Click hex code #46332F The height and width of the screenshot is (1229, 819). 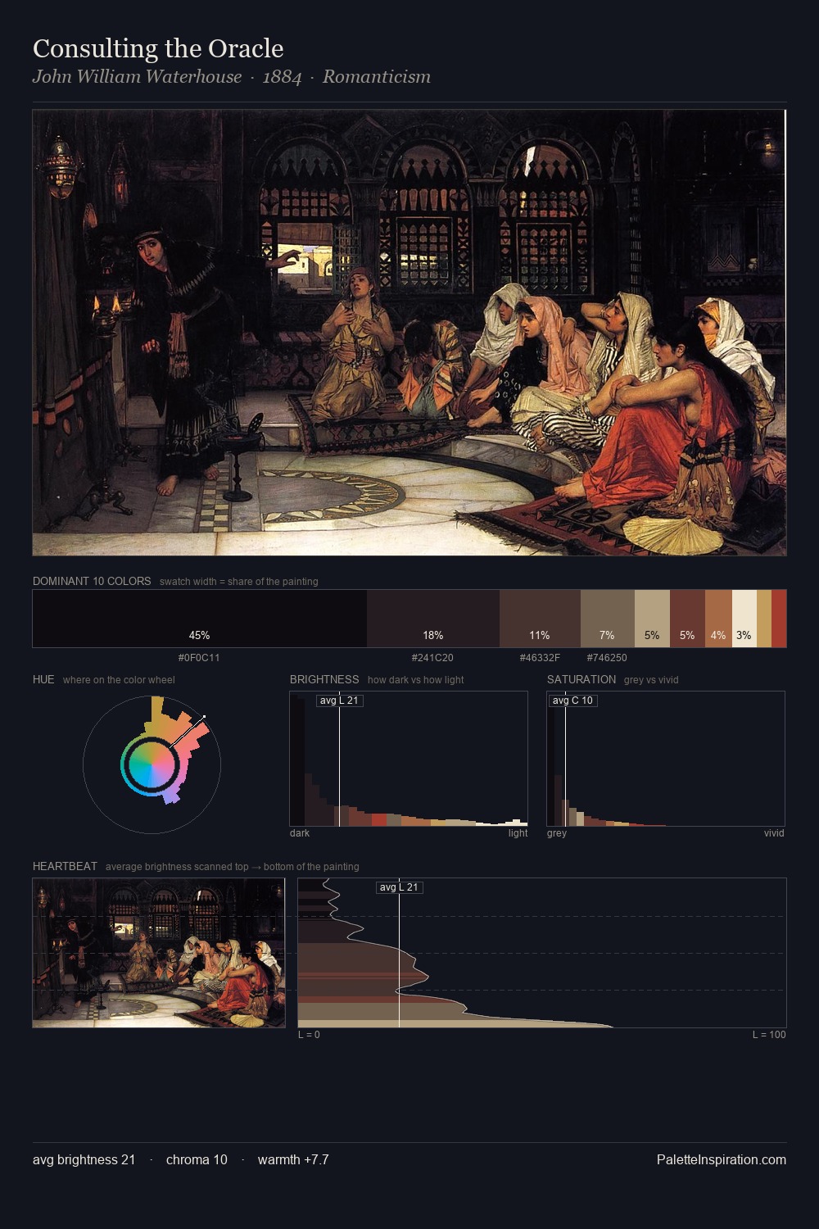540,658
